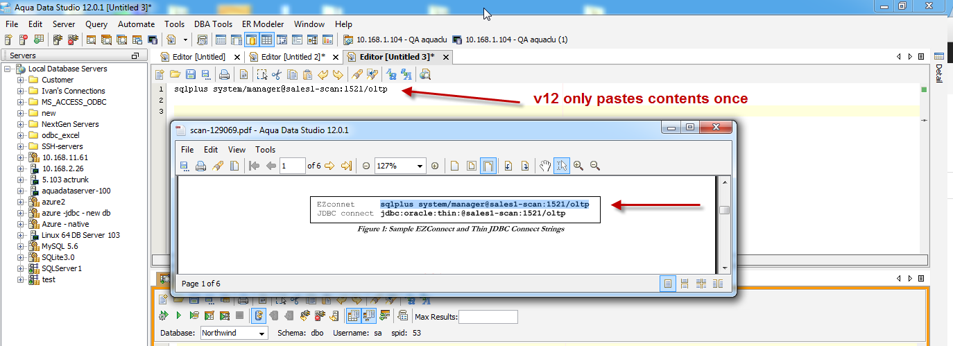Open File menu in PDF viewer window
The height and width of the screenshot is (346, 953).
pyautogui.click(x=187, y=149)
